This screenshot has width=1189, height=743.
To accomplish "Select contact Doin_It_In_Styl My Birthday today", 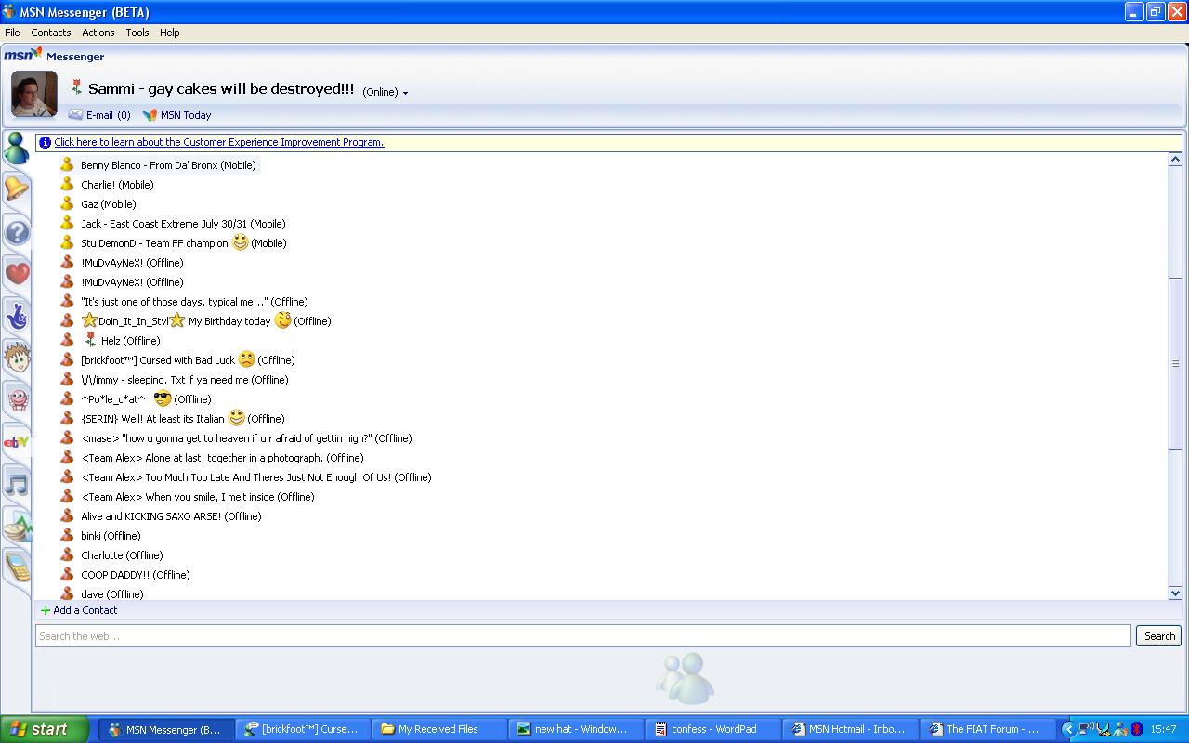I will point(206,321).
